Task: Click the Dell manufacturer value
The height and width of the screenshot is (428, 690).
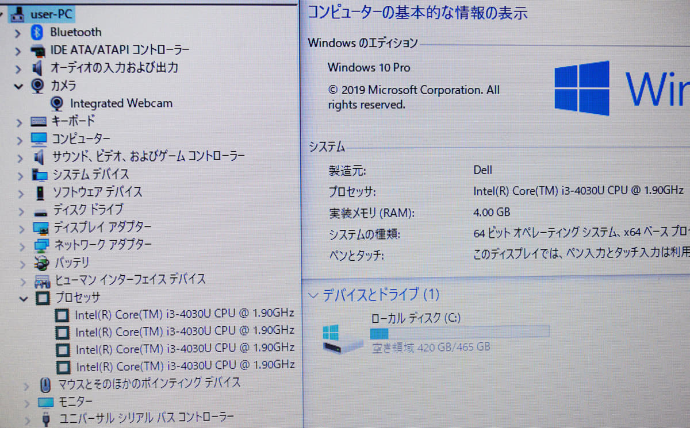Action: [482, 170]
